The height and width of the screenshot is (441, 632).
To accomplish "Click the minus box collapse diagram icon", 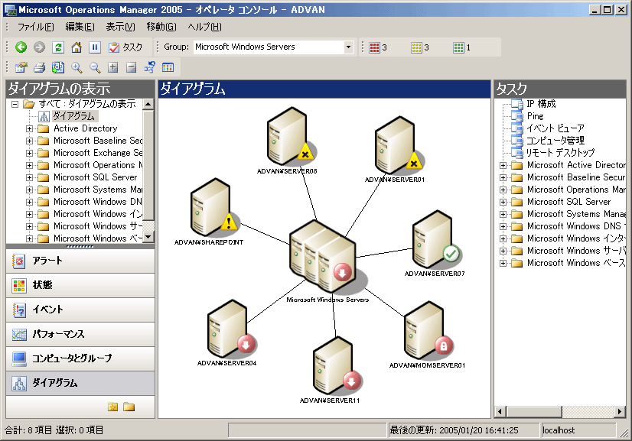I will tap(131, 67).
